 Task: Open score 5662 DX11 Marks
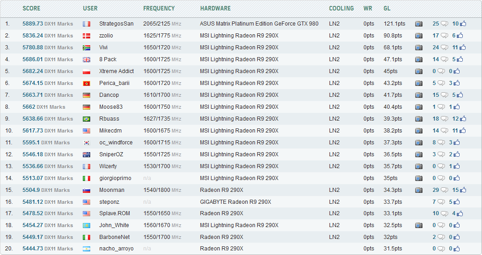tap(43, 107)
